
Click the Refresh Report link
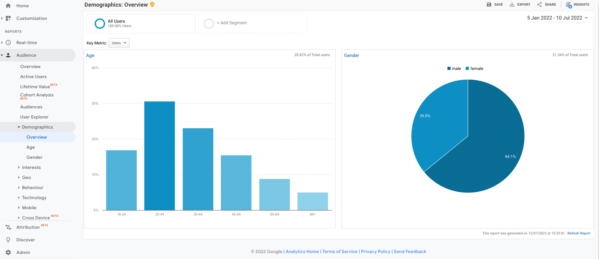(579, 233)
